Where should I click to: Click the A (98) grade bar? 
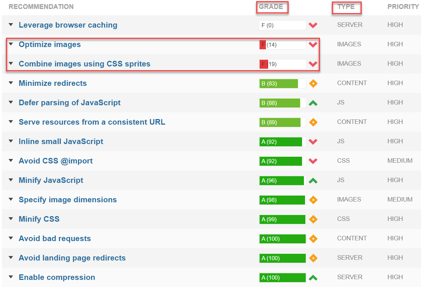pos(282,200)
